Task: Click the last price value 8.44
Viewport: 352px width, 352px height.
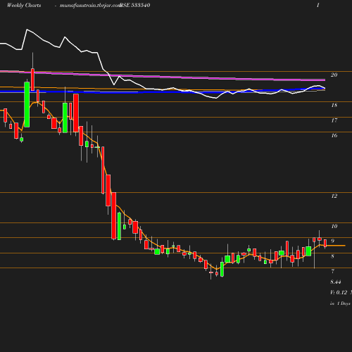Action: (x=336, y=282)
